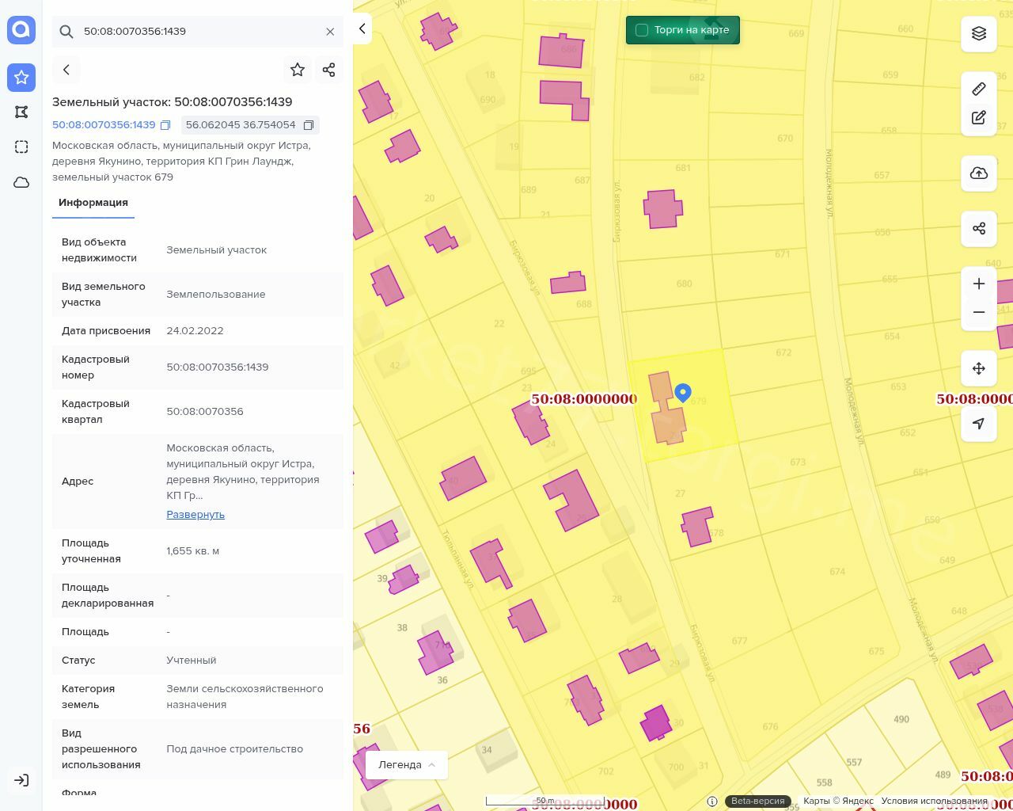This screenshot has width=1013, height=811.
Task: Zoom in on the map
Action: point(979,284)
